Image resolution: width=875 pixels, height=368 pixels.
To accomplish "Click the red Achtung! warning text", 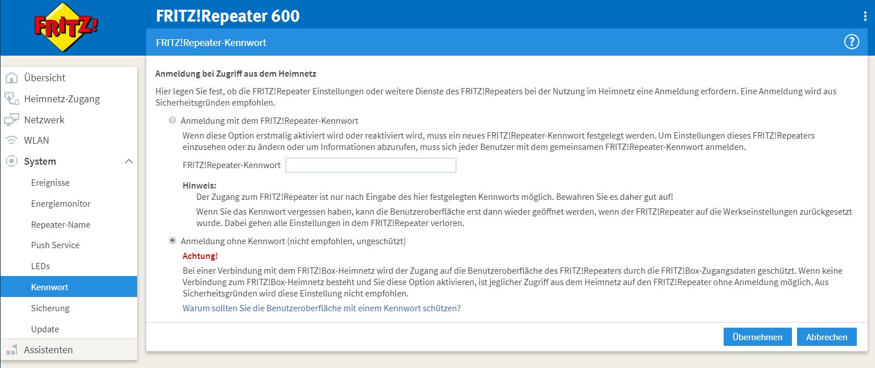I will point(200,256).
